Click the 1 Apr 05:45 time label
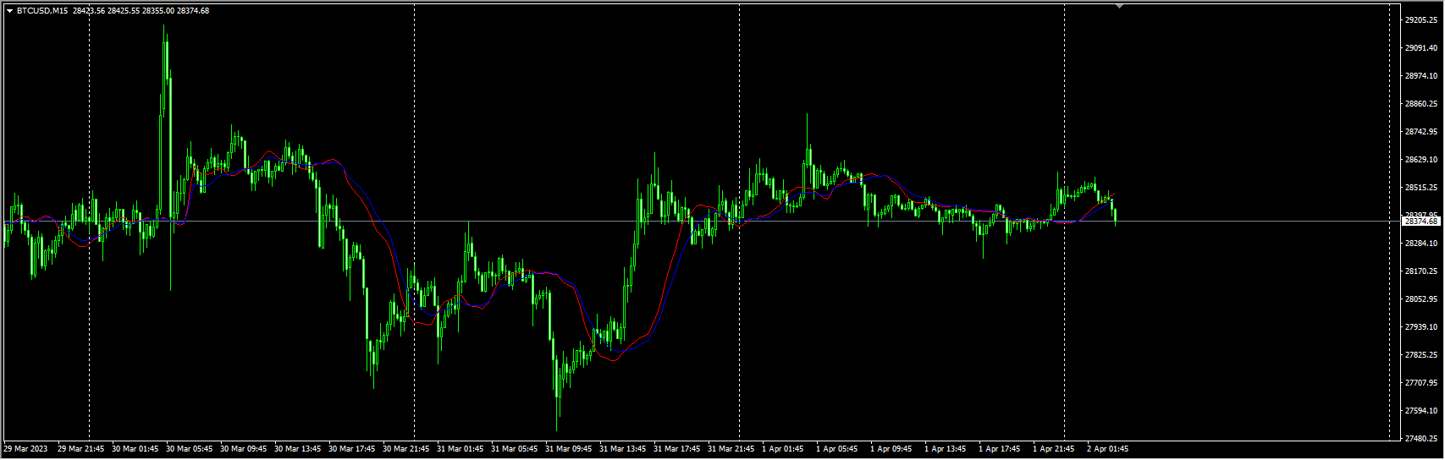This screenshot has width=1445, height=460. [836, 449]
